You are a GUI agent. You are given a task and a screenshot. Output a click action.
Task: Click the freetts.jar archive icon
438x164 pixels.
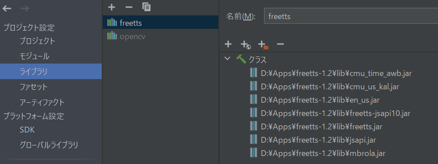tap(253, 126)
